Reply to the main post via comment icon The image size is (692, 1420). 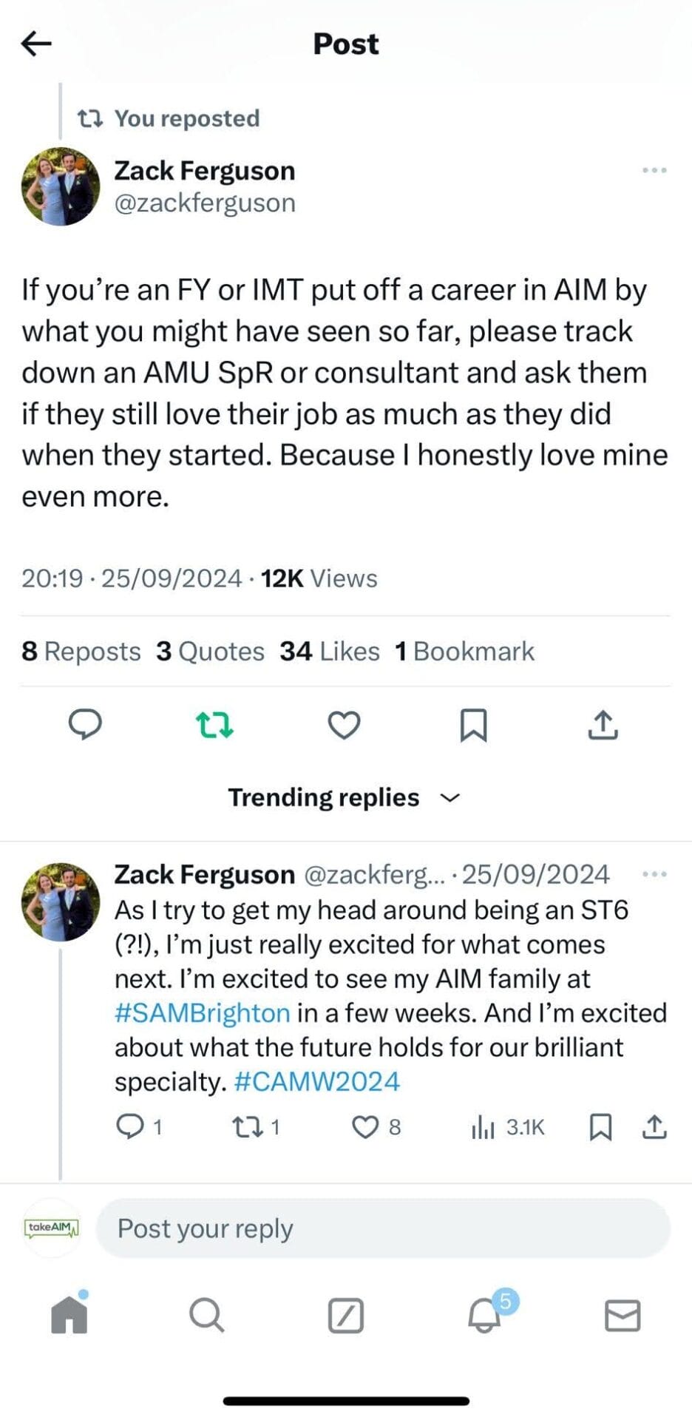click(x=85, y=724)
